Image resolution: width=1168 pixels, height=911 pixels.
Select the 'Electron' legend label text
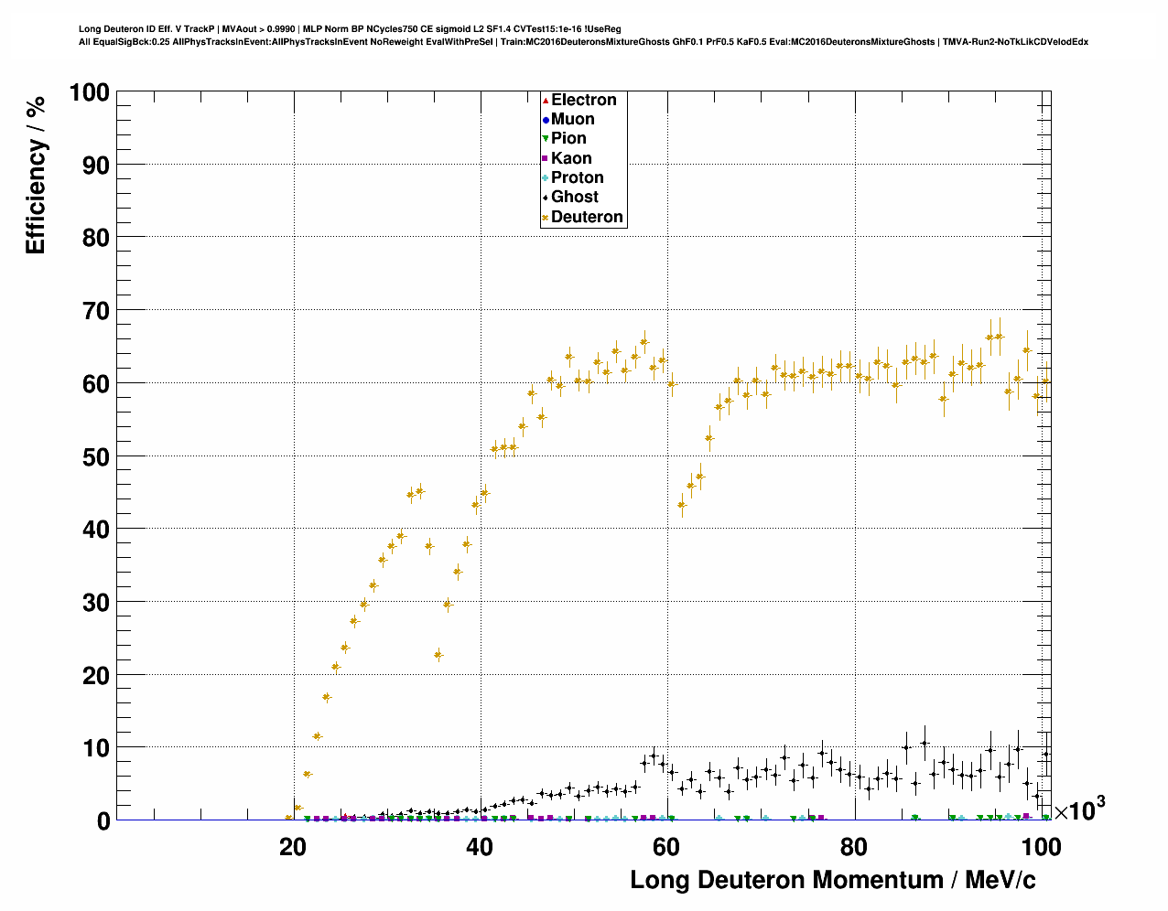(x=583, y=100)
